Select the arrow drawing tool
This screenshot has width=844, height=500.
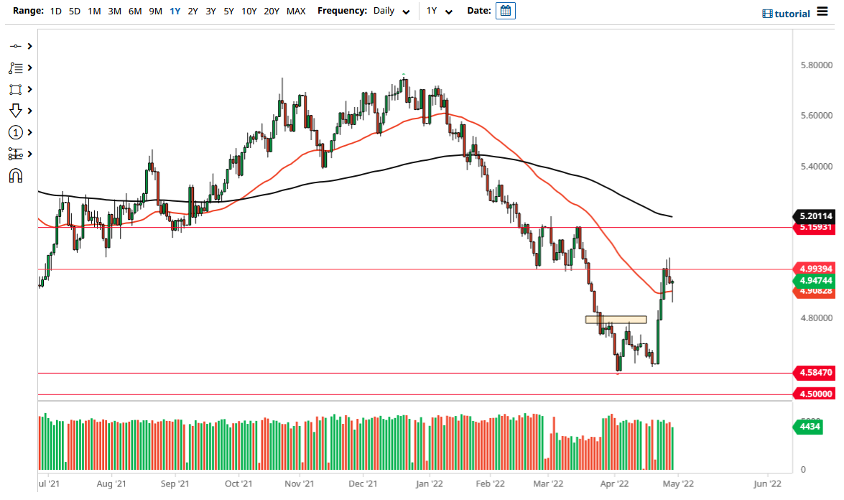(x=16, y=110)
